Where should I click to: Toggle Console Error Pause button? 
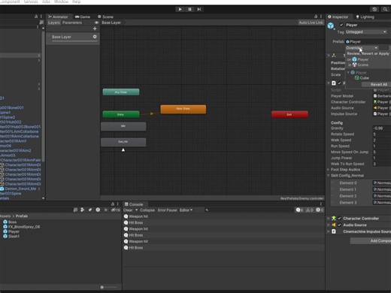pos(167,210)
